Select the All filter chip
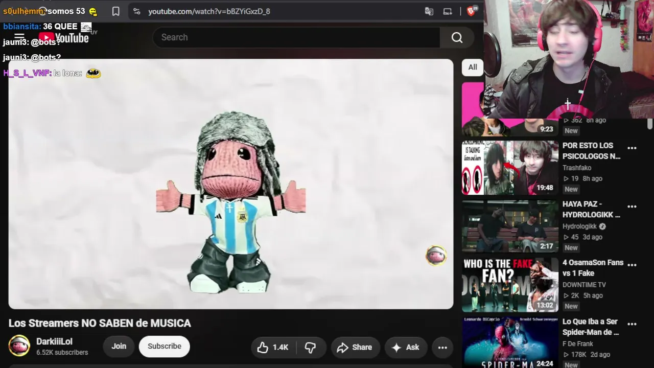This screenshot has width=654, height=368. pos(473,67)
